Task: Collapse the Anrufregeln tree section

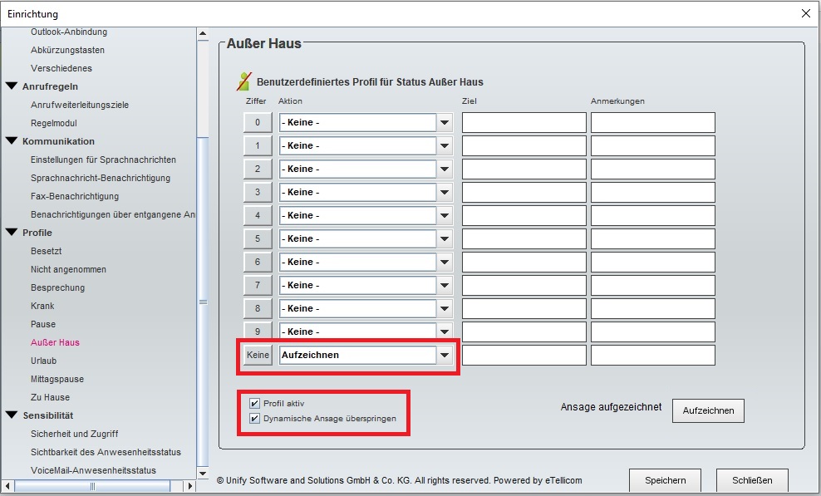Action: tap(12, 86)
